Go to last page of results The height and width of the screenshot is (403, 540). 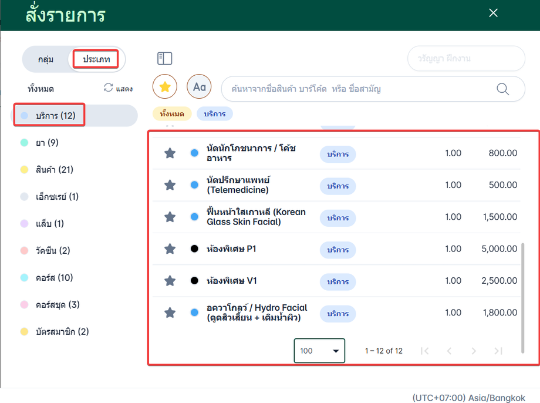coord(498,351)
